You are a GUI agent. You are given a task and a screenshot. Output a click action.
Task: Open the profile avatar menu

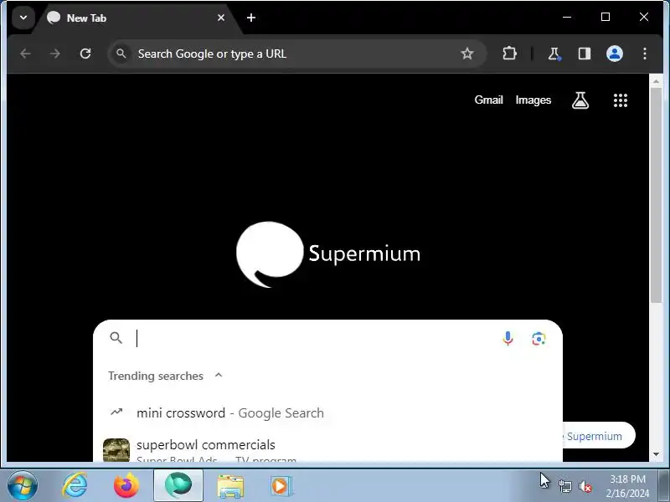click(615, 54)
